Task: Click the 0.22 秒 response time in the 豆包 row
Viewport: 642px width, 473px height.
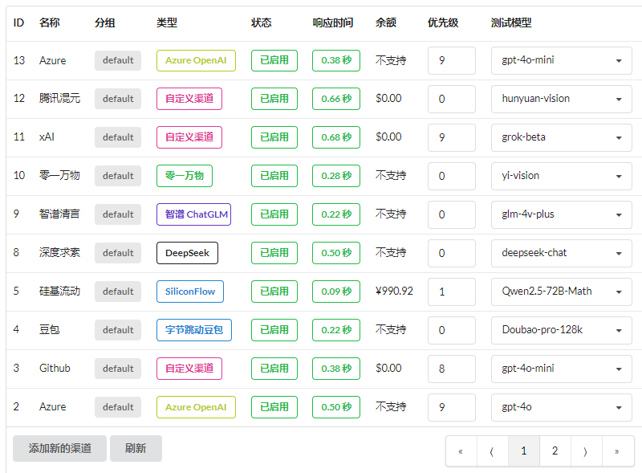Action: click(336, 330)
